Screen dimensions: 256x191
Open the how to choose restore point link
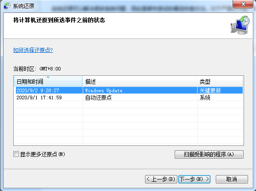(33, 50)
